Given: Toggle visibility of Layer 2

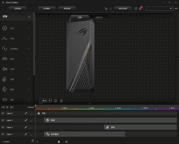Looking at the screenshot, I should tap(3, 127).
